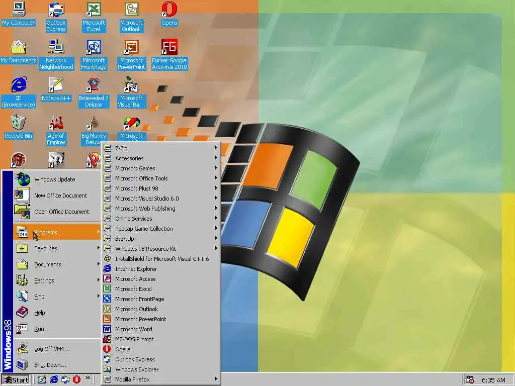Click the Start button
The width and height of the screenshot is (515, 386).
pyautogui.click(x=16, y=380)
